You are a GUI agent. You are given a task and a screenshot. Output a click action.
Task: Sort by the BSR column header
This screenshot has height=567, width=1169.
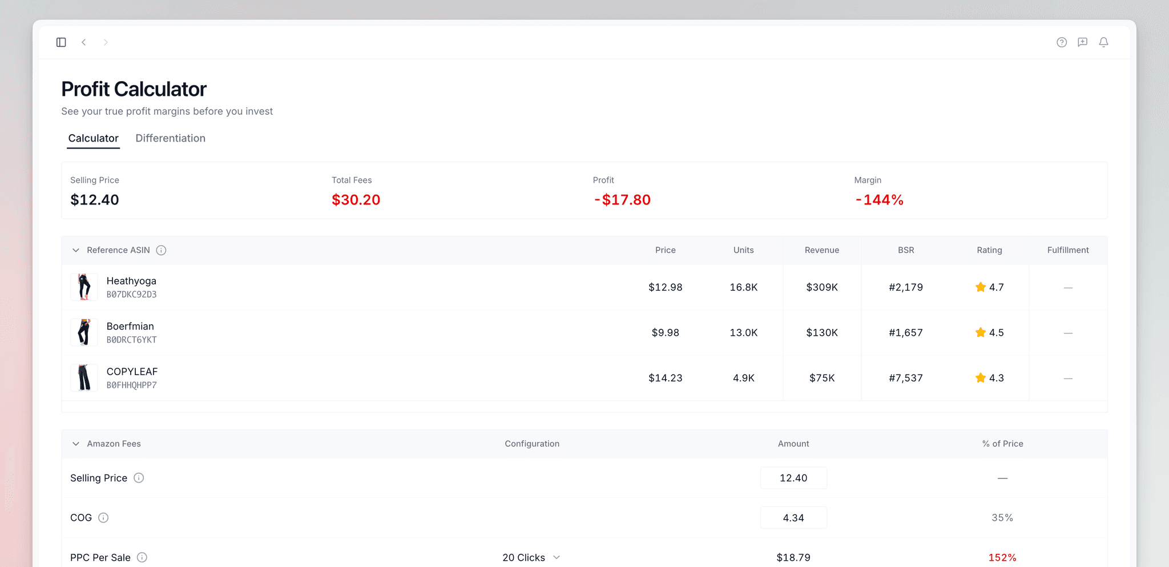point(906,250)
